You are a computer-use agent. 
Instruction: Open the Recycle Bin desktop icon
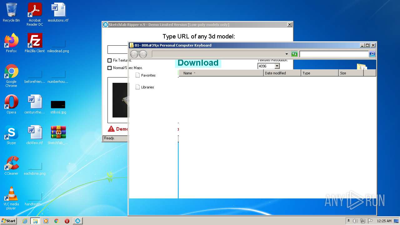11,12
